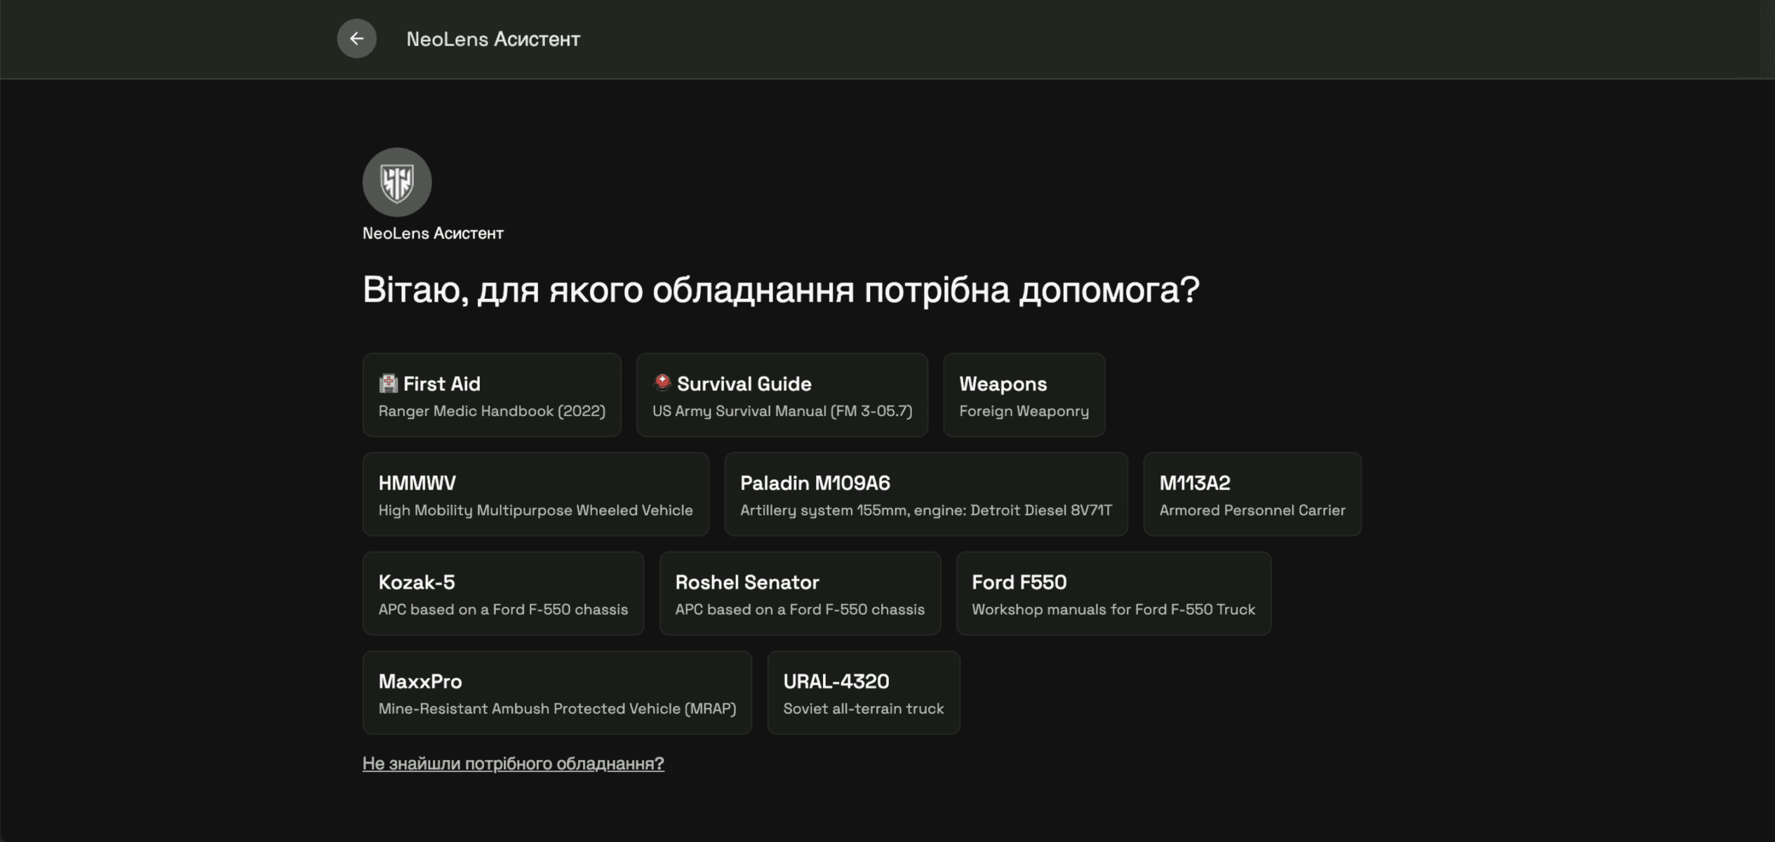Open the Ford F550 workshop manuals
The image size is (1775, 842).
[x=1113, y=593]
